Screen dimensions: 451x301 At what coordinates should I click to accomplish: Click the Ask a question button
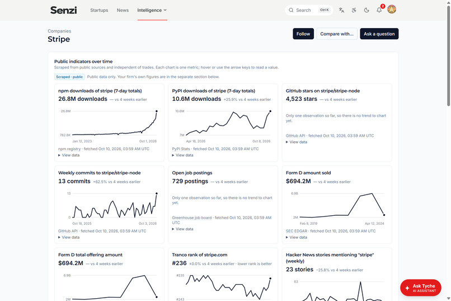point(379,34)
